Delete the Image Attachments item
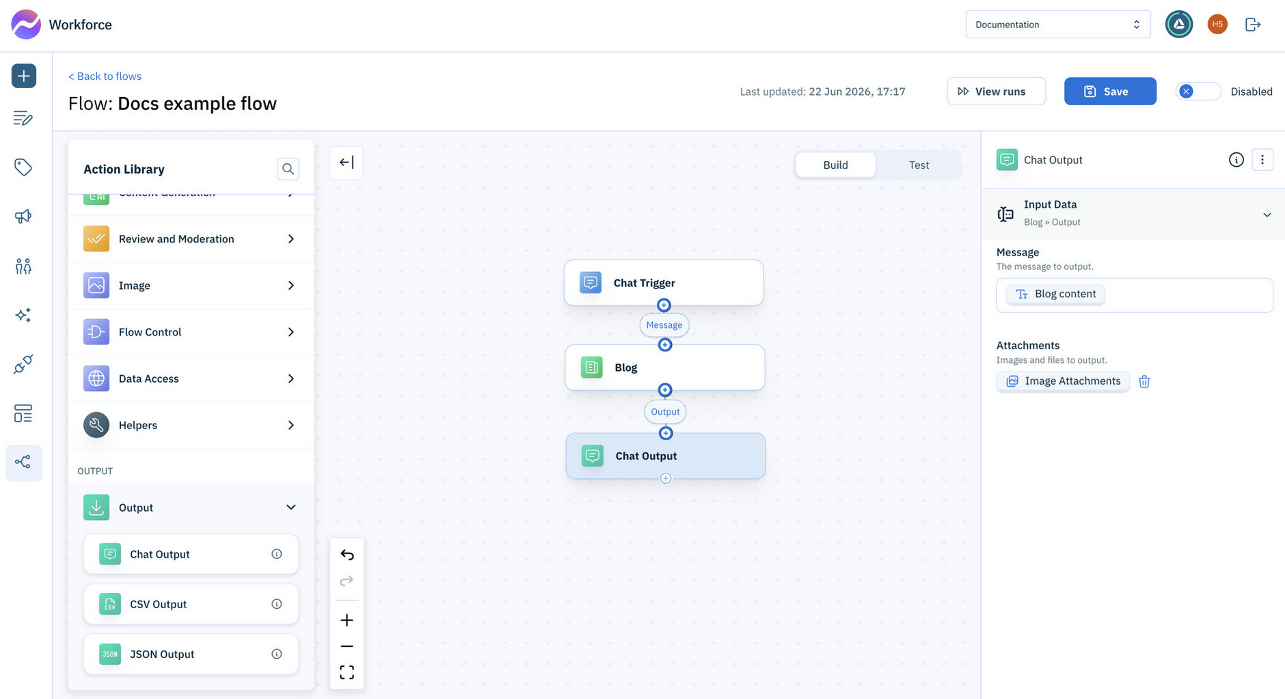This screenshot has height=699, width=1285. [1144, 381]
